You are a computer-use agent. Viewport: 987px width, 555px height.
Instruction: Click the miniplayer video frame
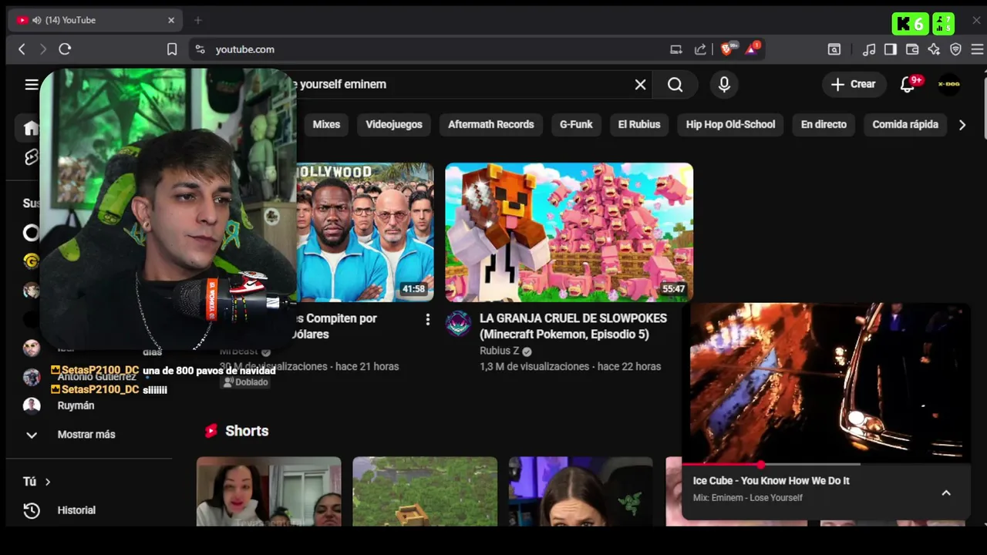[x=827, y=382]
